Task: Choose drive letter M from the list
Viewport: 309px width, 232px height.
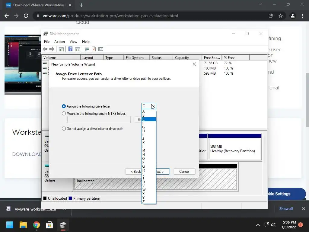Action: click(x=148, y=150)
